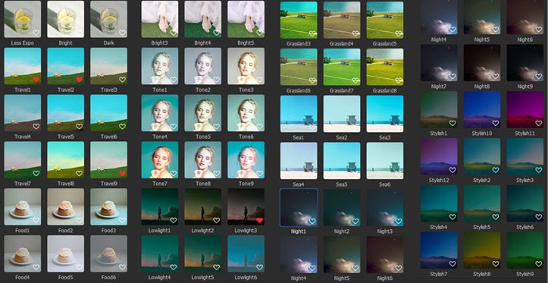The height and width of the screenshot is (283, 548).
Task: Heart the Tone4 preset
Action: [174, 126]
